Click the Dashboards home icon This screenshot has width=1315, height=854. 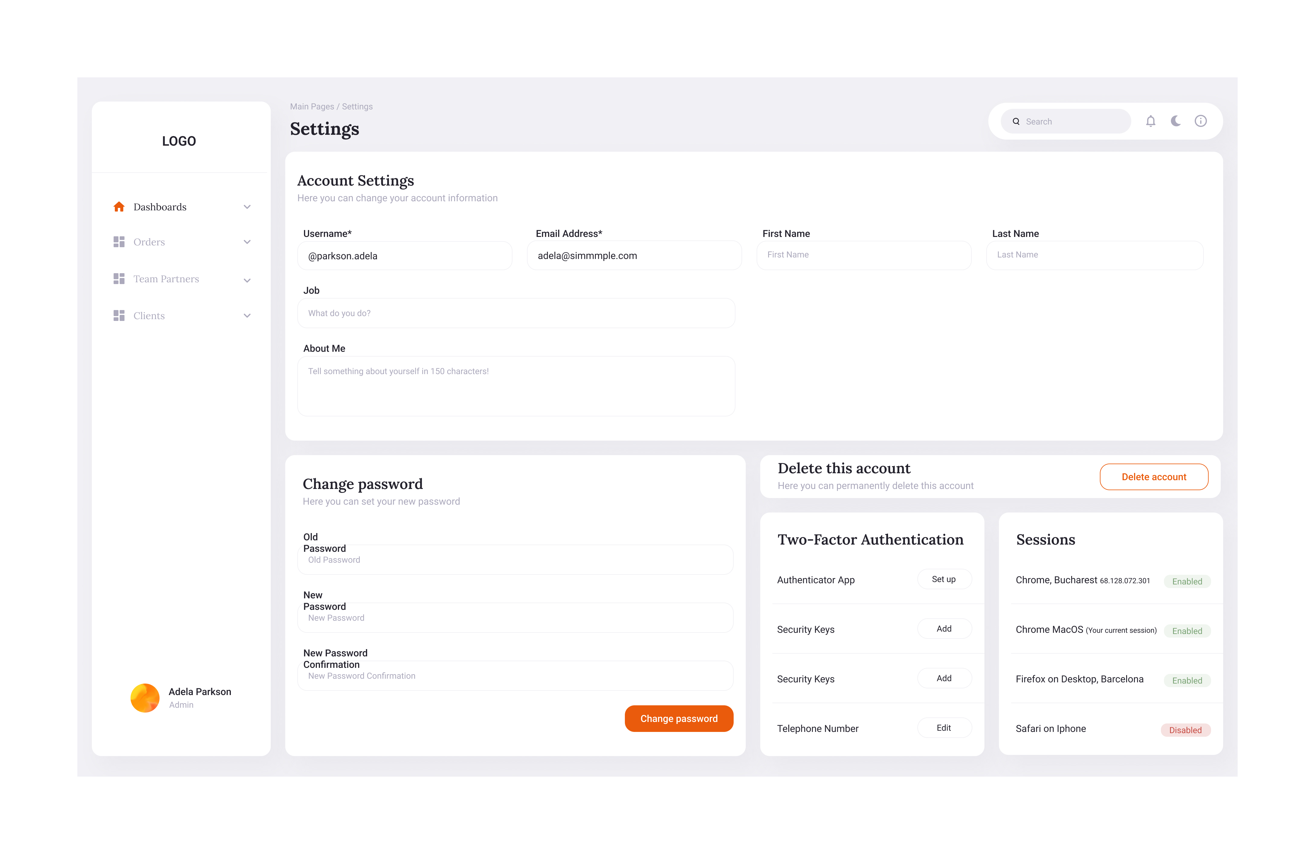point(119,207)
